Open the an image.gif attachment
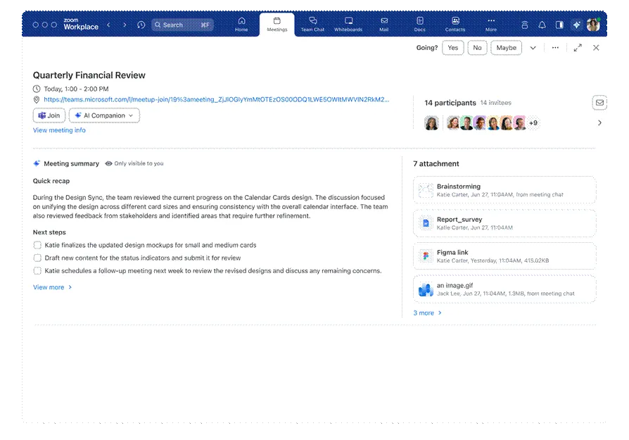Screen dimensions: 629x440 [504, 289]
